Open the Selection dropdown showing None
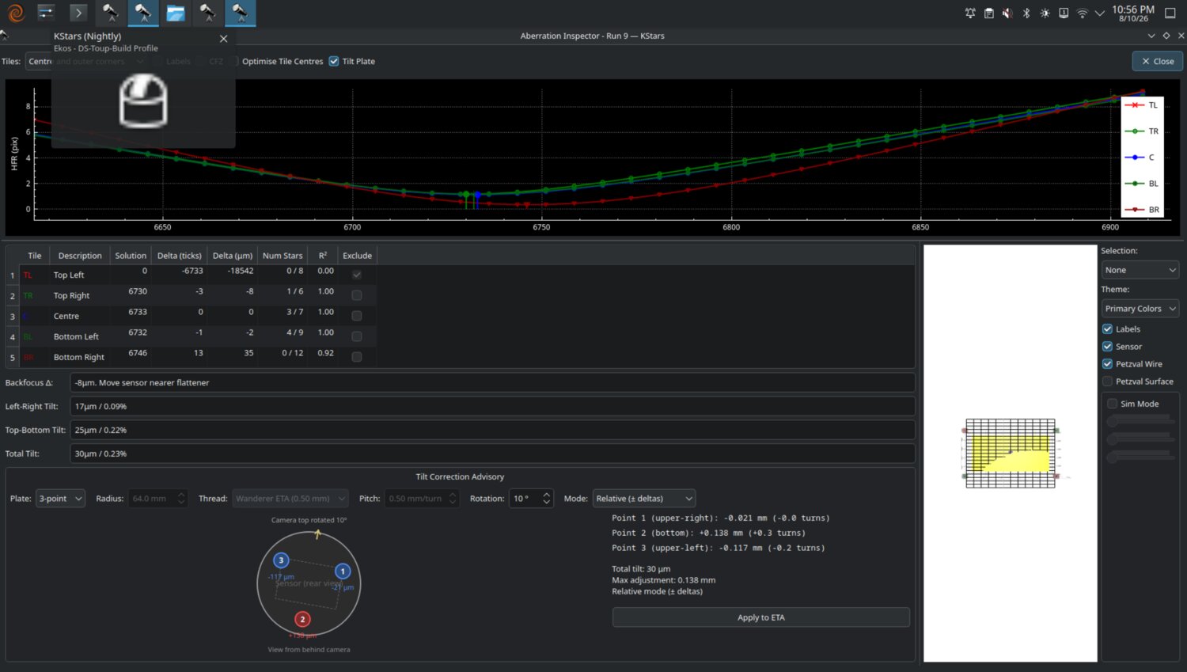1187x672 pixels. (x=1140, y=270)
